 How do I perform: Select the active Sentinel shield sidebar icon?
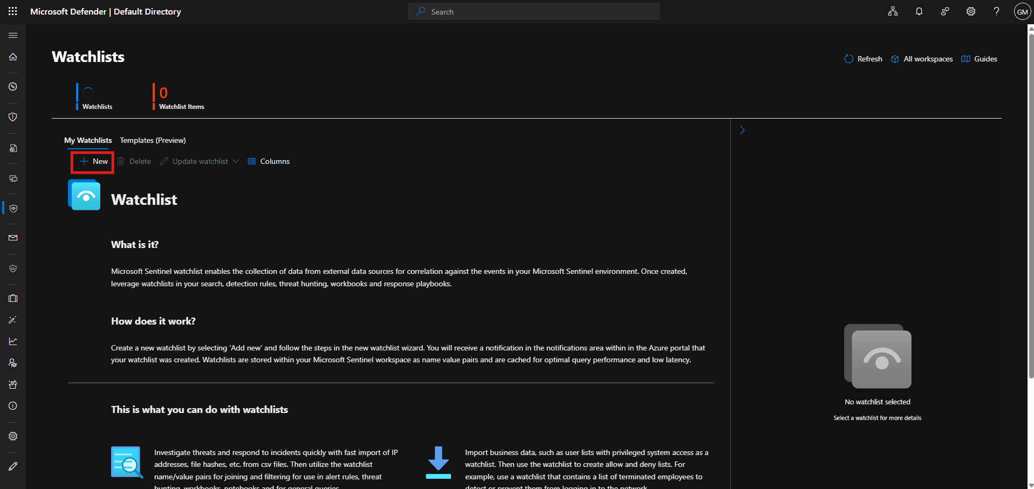coord(13,209)
